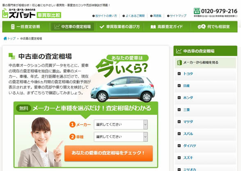Open the ダイハツ maker link
The height and width of the screenshot is (171, 241).
[x=190, y=146]
